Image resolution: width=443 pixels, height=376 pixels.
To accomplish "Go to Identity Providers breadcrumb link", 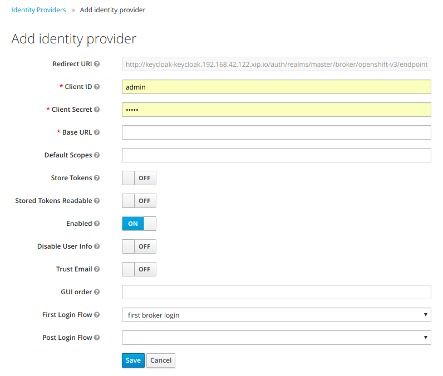I will pos(38,10).
